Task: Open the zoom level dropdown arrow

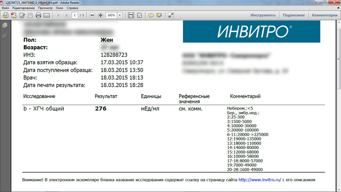Action: click(120, 15)
